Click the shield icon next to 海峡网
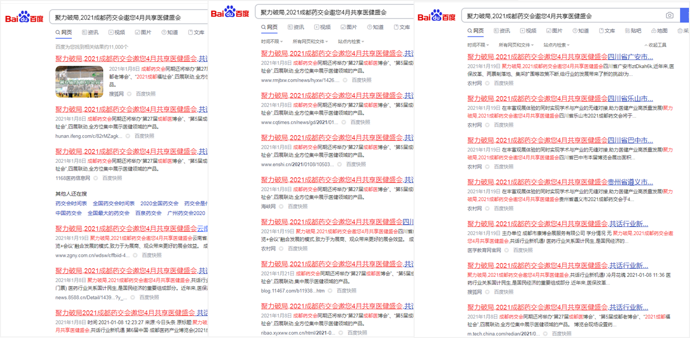Screen dimensions: 690x338 click(281, 206)
